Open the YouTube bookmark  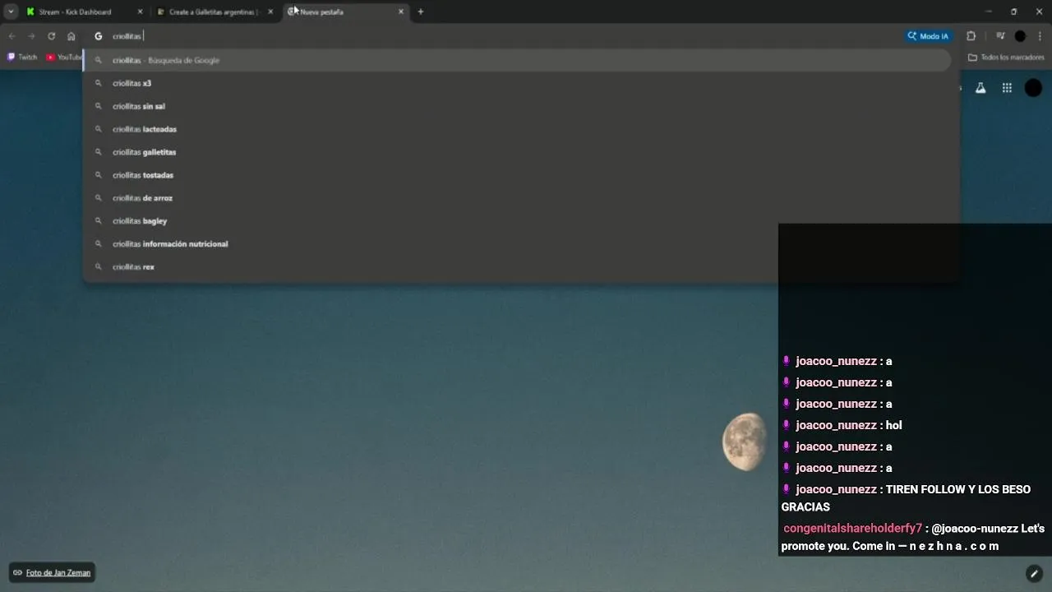64,58
